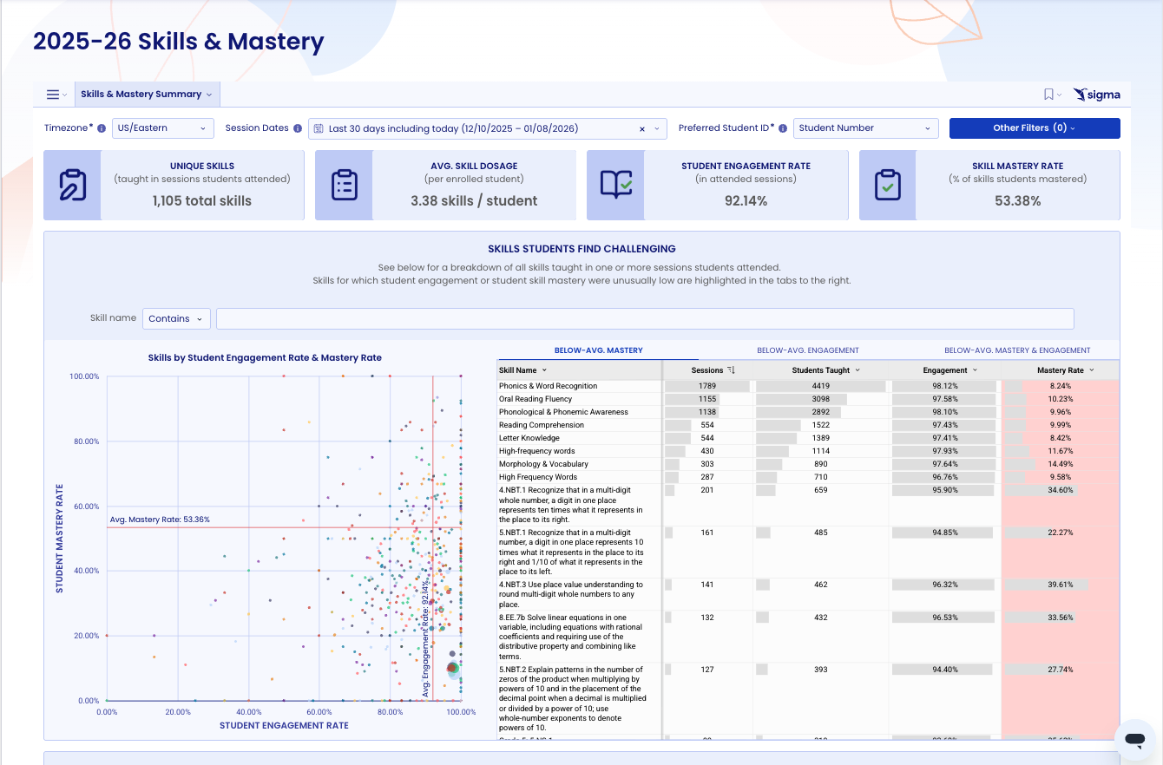This screenshot has height=765, width=1163.
Task: Open the Student Number dropdown
Action: 865,127
